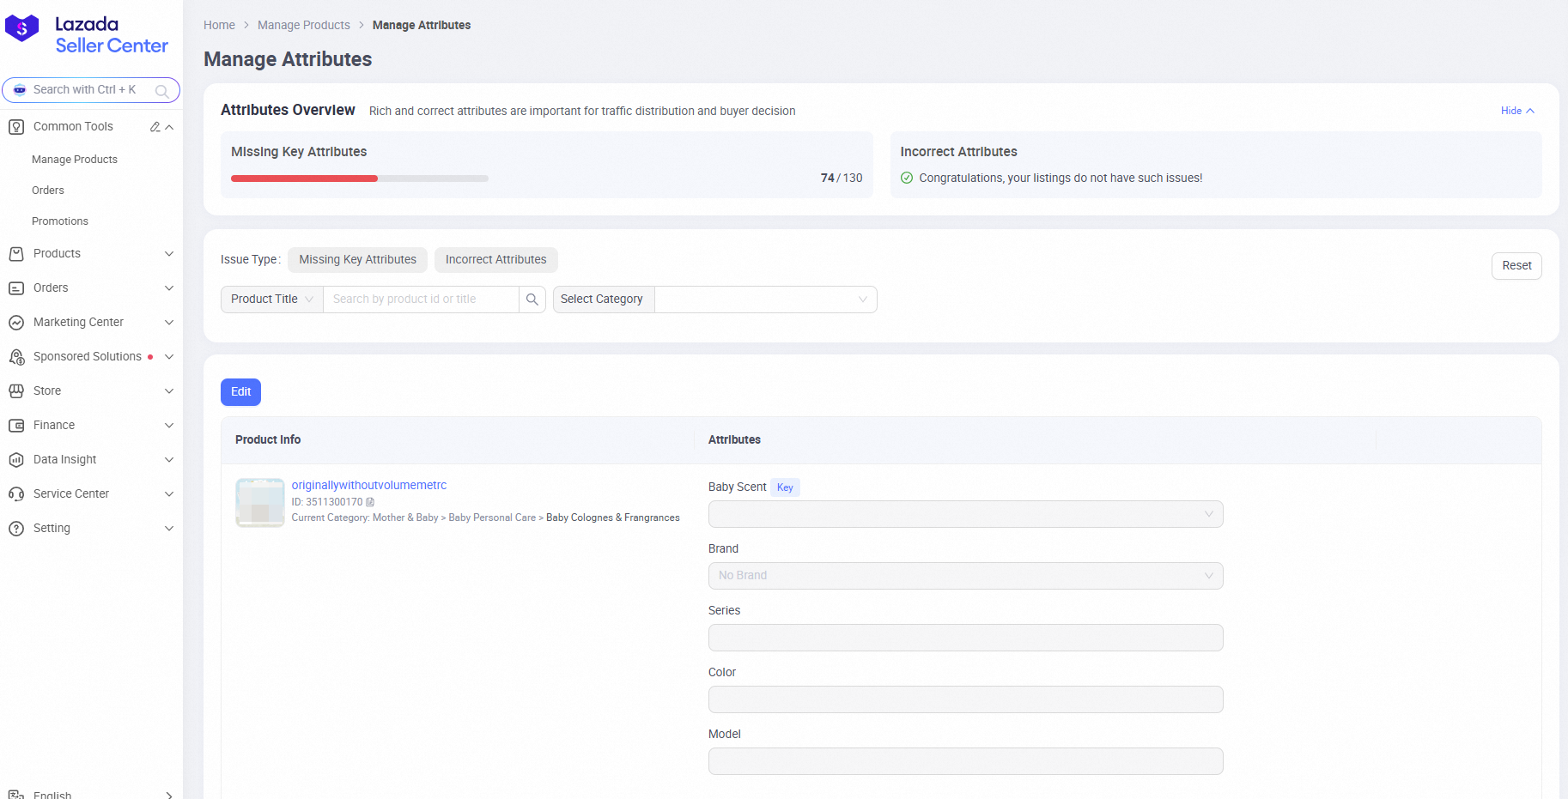This screenshot has width=1568, height=799.
Task: Open the Select Category dropdown
Action: point(765,300)
